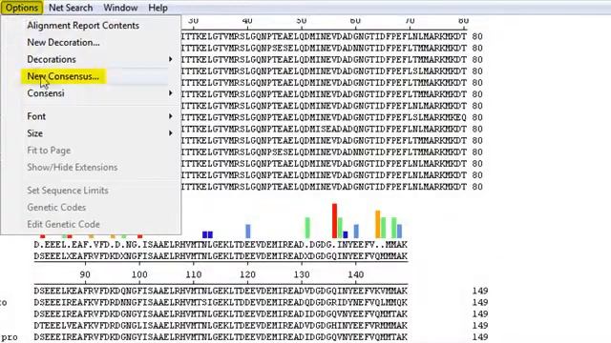
Task: Open the Window menu
Action: pos(120,8)
